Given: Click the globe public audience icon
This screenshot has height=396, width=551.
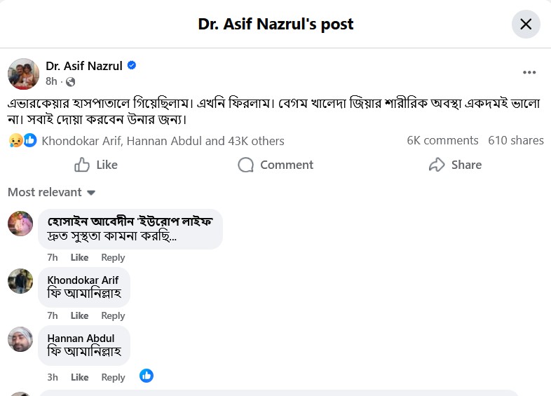Looking at the screenshot, I should point(71,82).
